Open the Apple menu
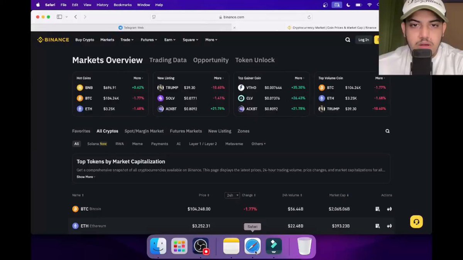The height and width of the screenshot is (260, 463). point(38,5)
